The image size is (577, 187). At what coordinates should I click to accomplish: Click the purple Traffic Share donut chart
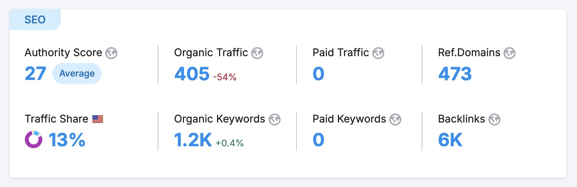(x=34, y=140)
